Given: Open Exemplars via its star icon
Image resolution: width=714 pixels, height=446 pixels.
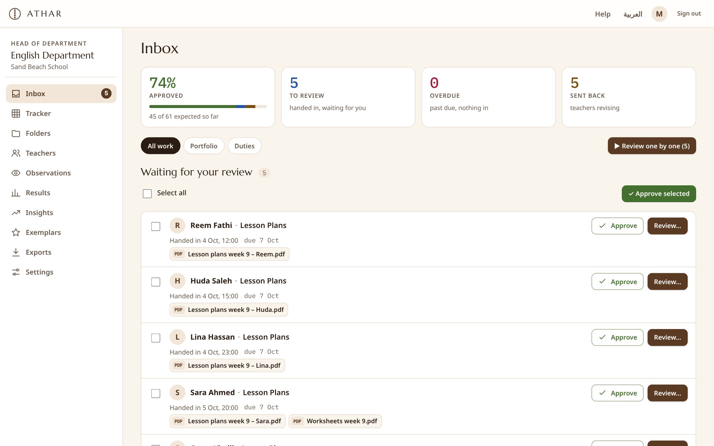Looking at the screenshot, I should tap(16, 232).
